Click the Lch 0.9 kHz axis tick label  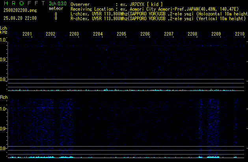click(x=3, y=60)
